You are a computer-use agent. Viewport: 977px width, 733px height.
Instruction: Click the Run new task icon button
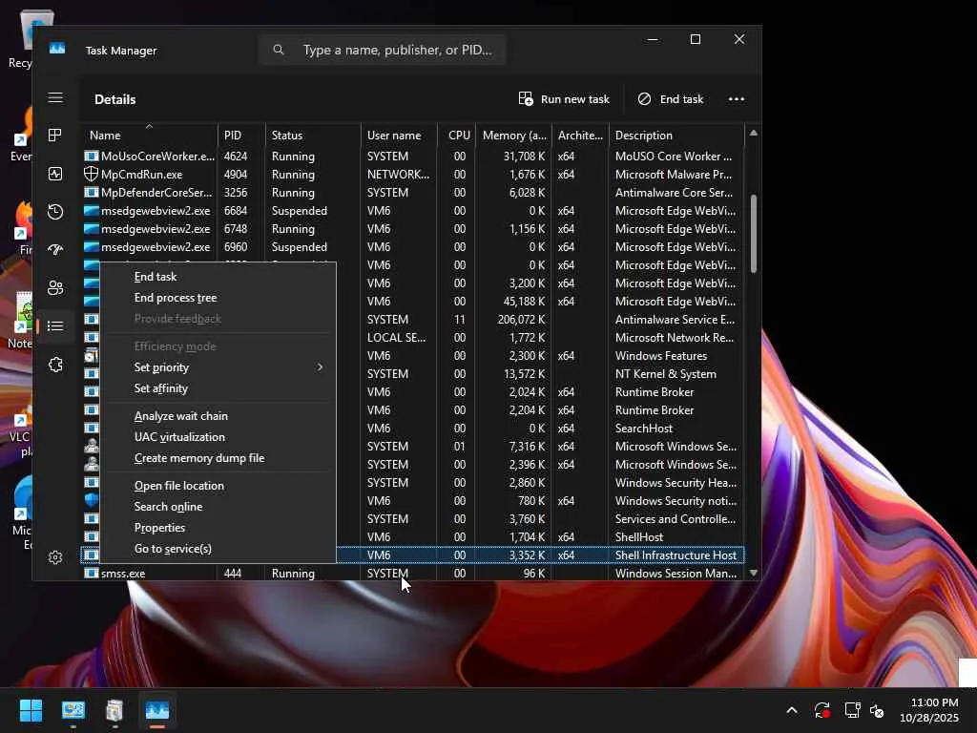tap(564, 99)
